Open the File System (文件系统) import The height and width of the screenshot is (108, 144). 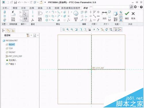click(13, 16)
